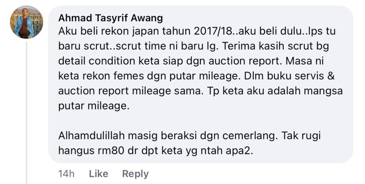
Task: Click the word 'condition' in the comment
Action: click(x=112, y=61)
